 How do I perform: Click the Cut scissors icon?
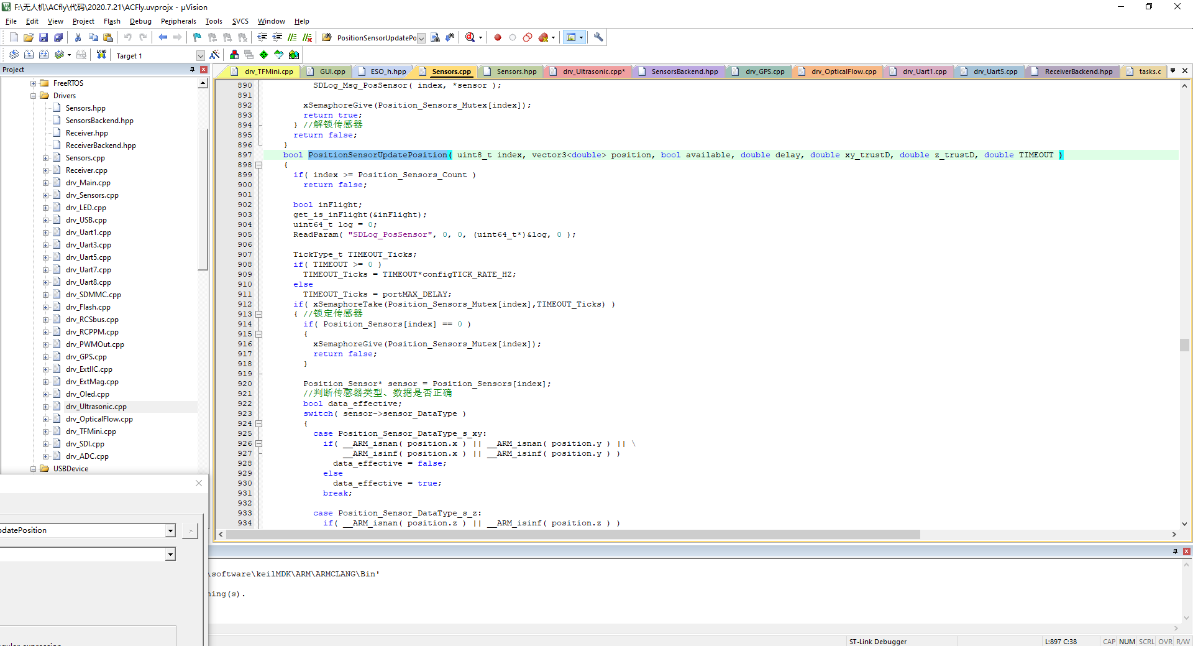(78, 37)
